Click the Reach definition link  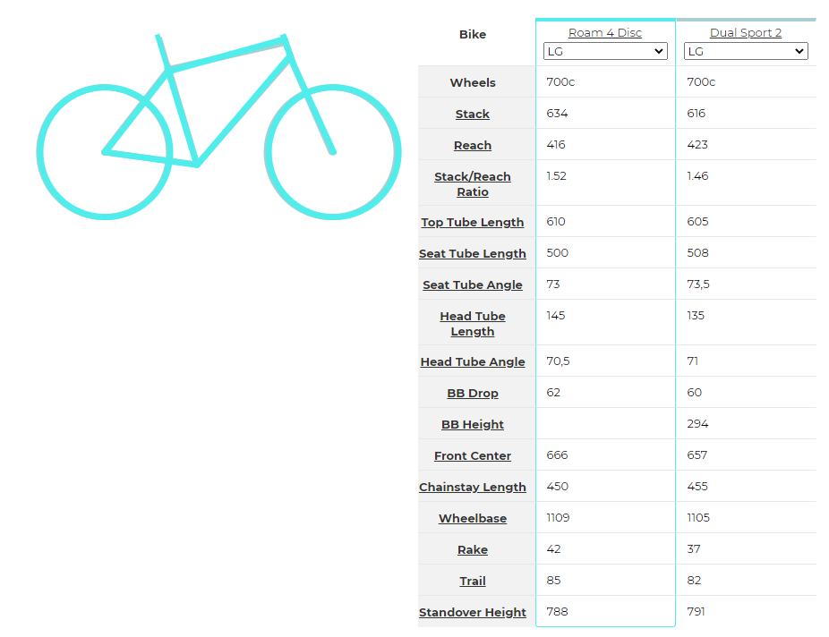(x=473, y=145)
